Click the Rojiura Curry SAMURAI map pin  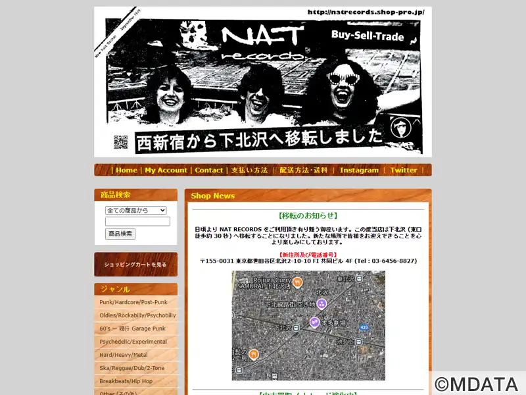pyautogui.click(x=297, y=282)
